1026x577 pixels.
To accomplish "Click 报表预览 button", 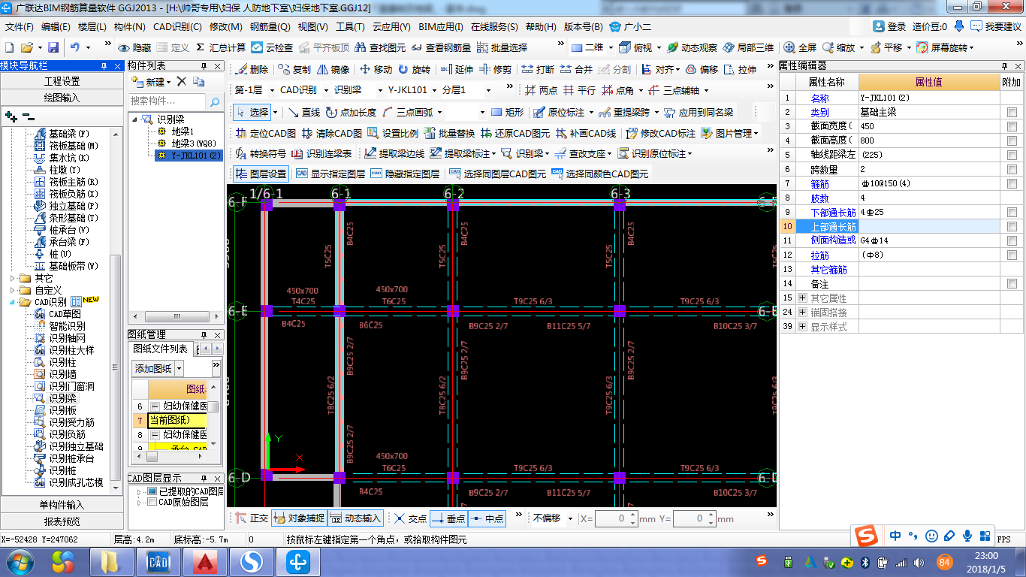I will pyautogui.click(x=62, y=521).
